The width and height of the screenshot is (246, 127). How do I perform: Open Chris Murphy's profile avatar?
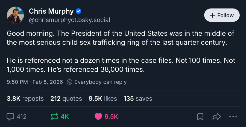[x=16, y=15]
